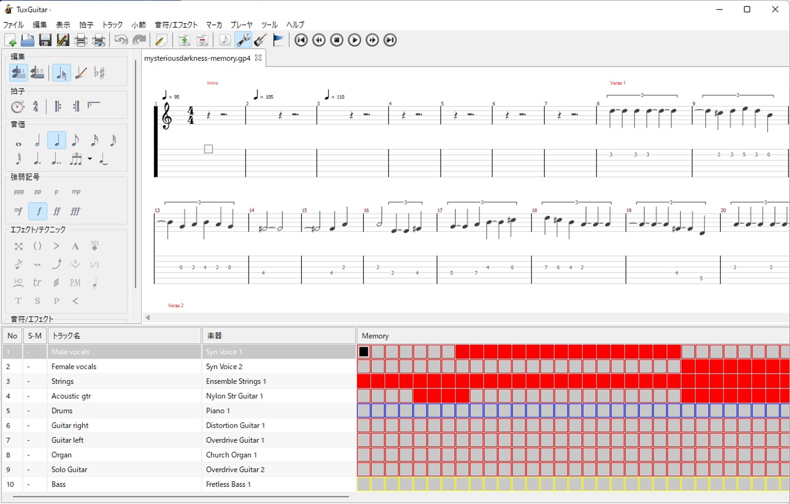Click the open repeat icon
Viewport: 790px width, 504px height.
pos(58,107)
